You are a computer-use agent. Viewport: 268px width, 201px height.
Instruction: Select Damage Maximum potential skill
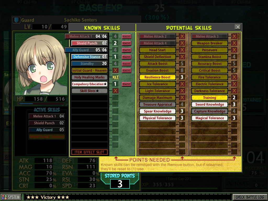157,98
